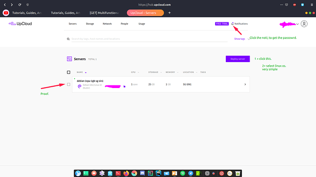Open the debian-1cpu-1gb-sg-sin1 server name

coord(90,81)
